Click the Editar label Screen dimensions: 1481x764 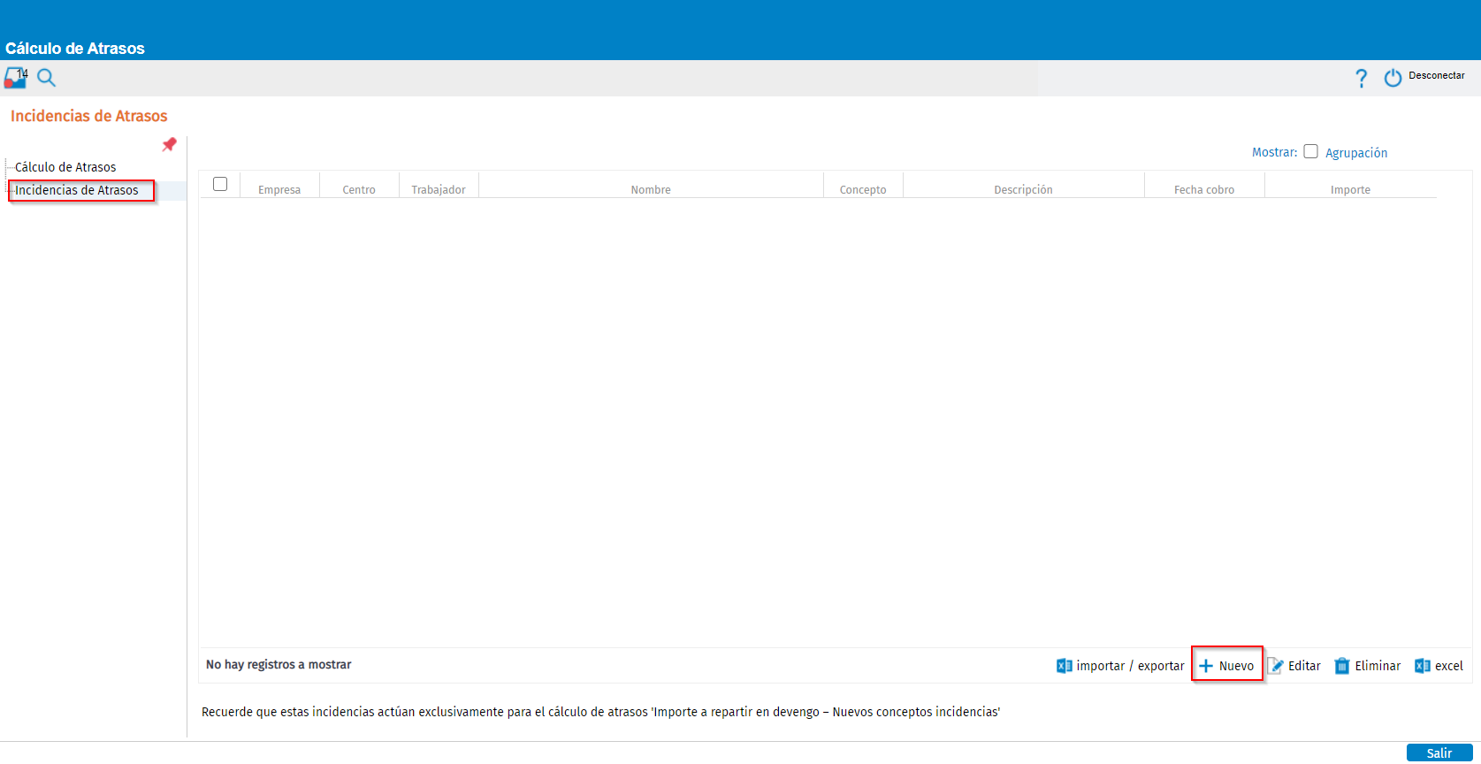tap(1304, 666)
